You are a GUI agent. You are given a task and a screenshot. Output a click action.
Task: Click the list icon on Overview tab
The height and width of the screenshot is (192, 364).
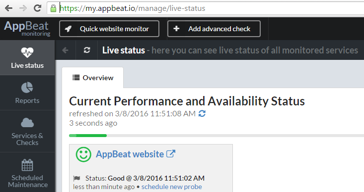click(x=76, y=78)
